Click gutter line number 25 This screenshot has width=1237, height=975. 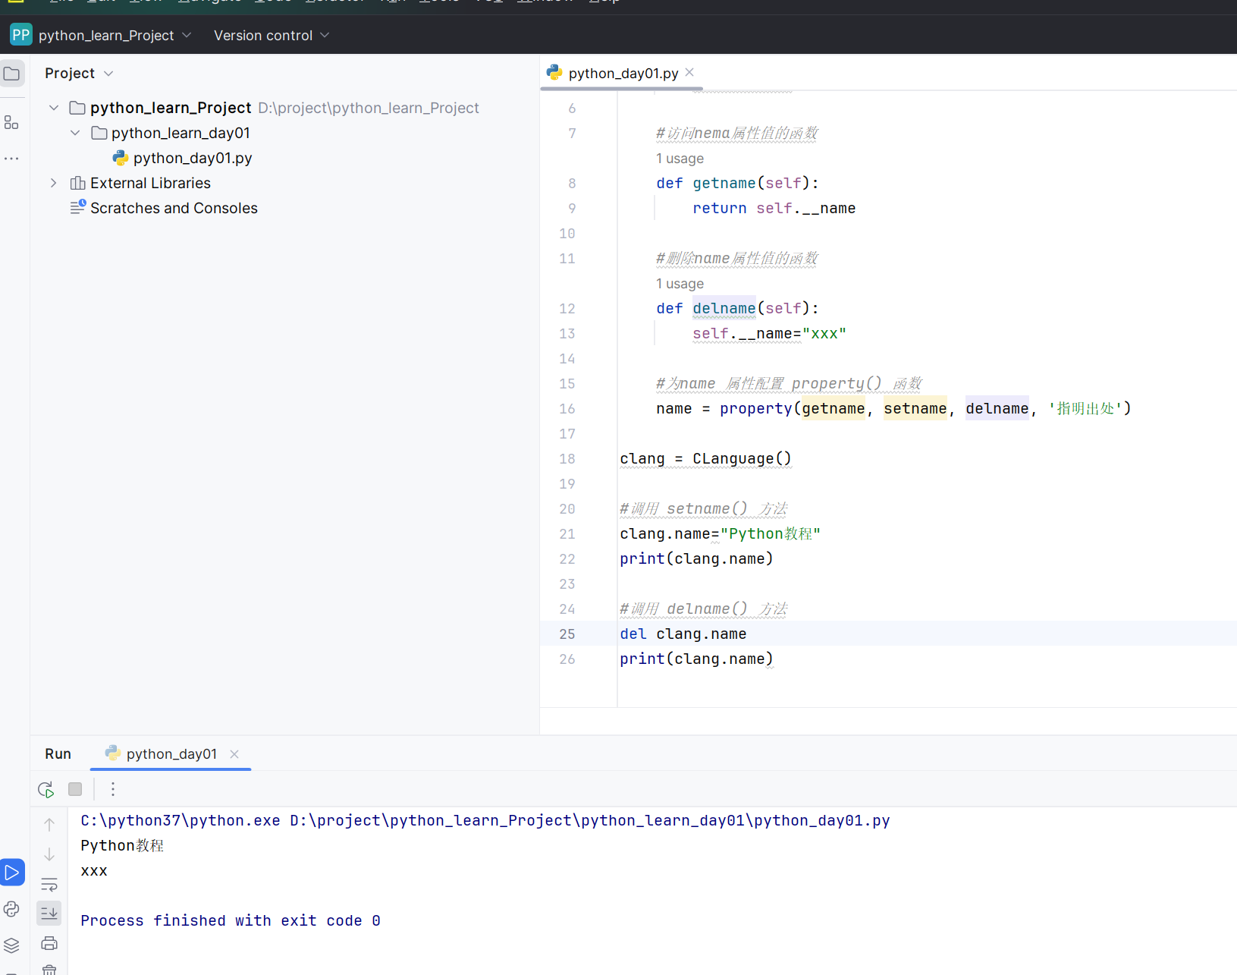click(567, 634)
